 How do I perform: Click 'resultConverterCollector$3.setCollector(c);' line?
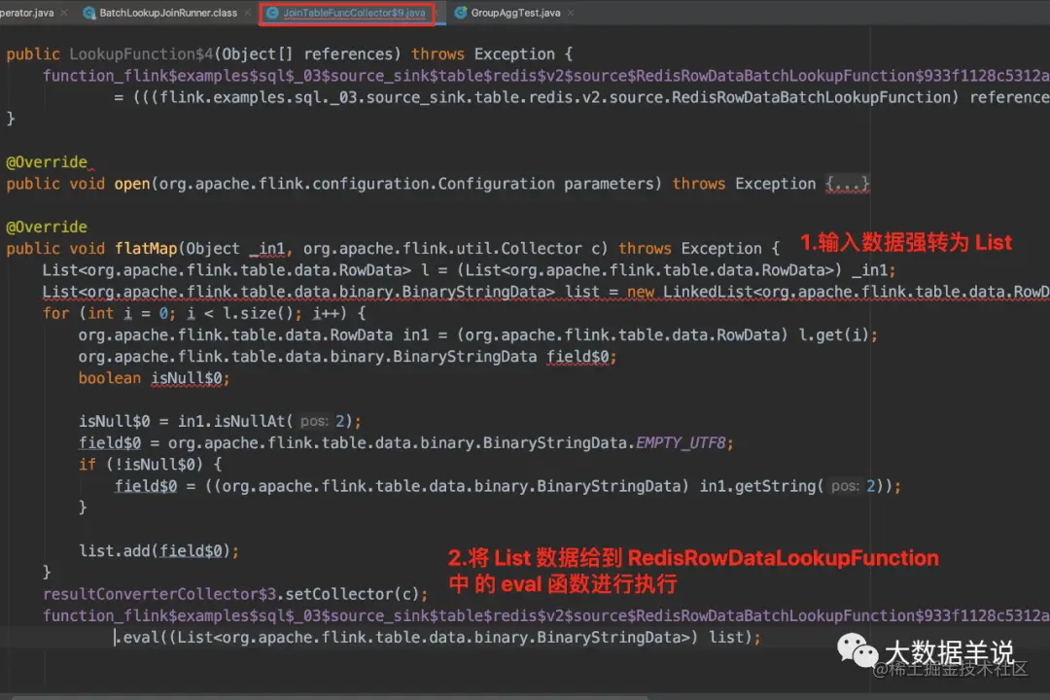(x=235, y=594)
